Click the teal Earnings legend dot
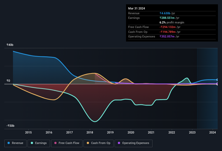The width and height of the screenshot is (222, 151). click(x=32, y=143)
